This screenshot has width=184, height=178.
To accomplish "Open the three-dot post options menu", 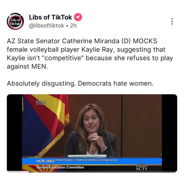I will (172, 22).
